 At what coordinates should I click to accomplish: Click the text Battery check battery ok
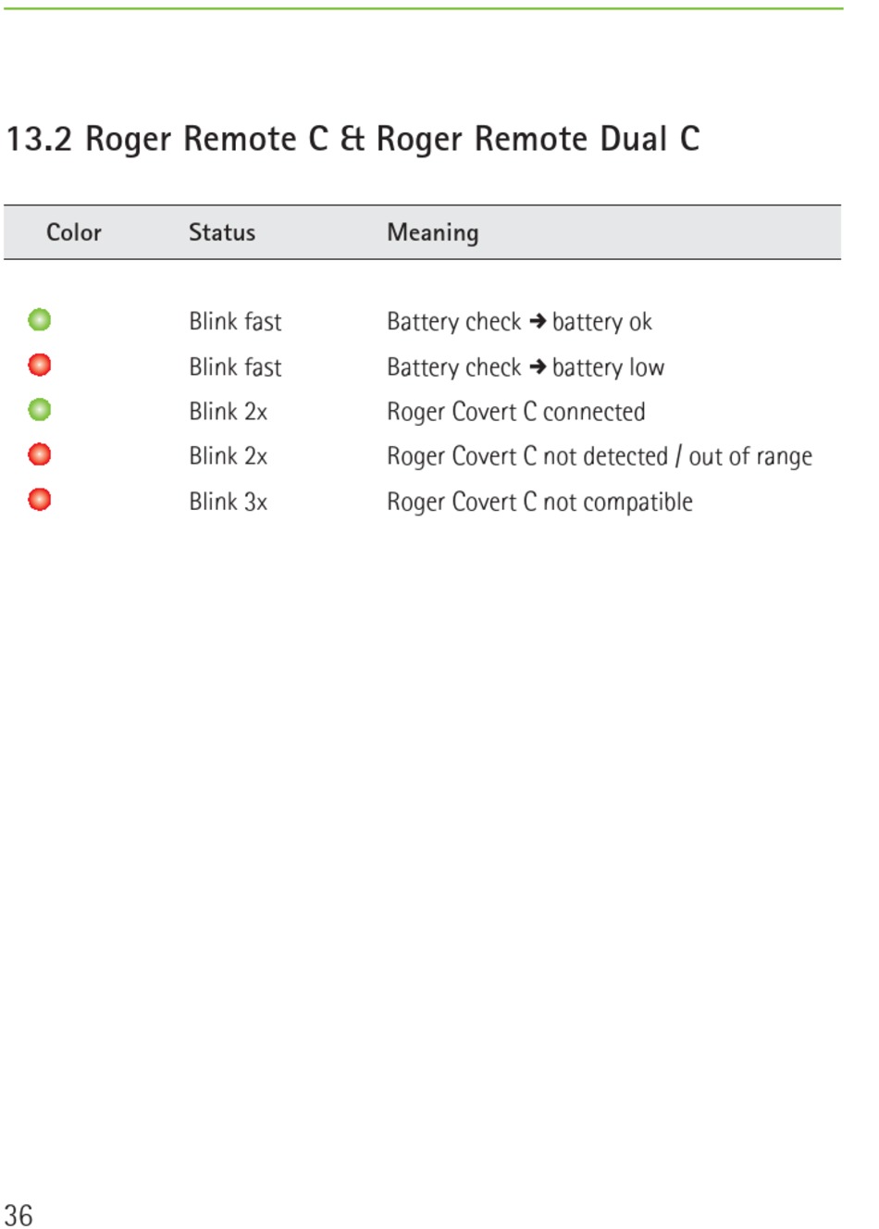tap(519, 322)
